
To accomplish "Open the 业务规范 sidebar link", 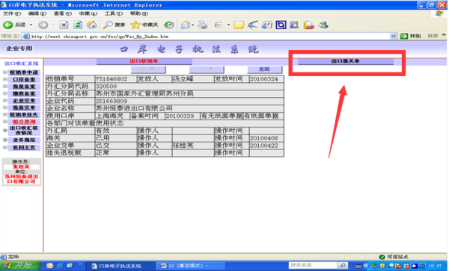I will point(24,140).
